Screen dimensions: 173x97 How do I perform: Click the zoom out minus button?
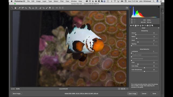12,89
